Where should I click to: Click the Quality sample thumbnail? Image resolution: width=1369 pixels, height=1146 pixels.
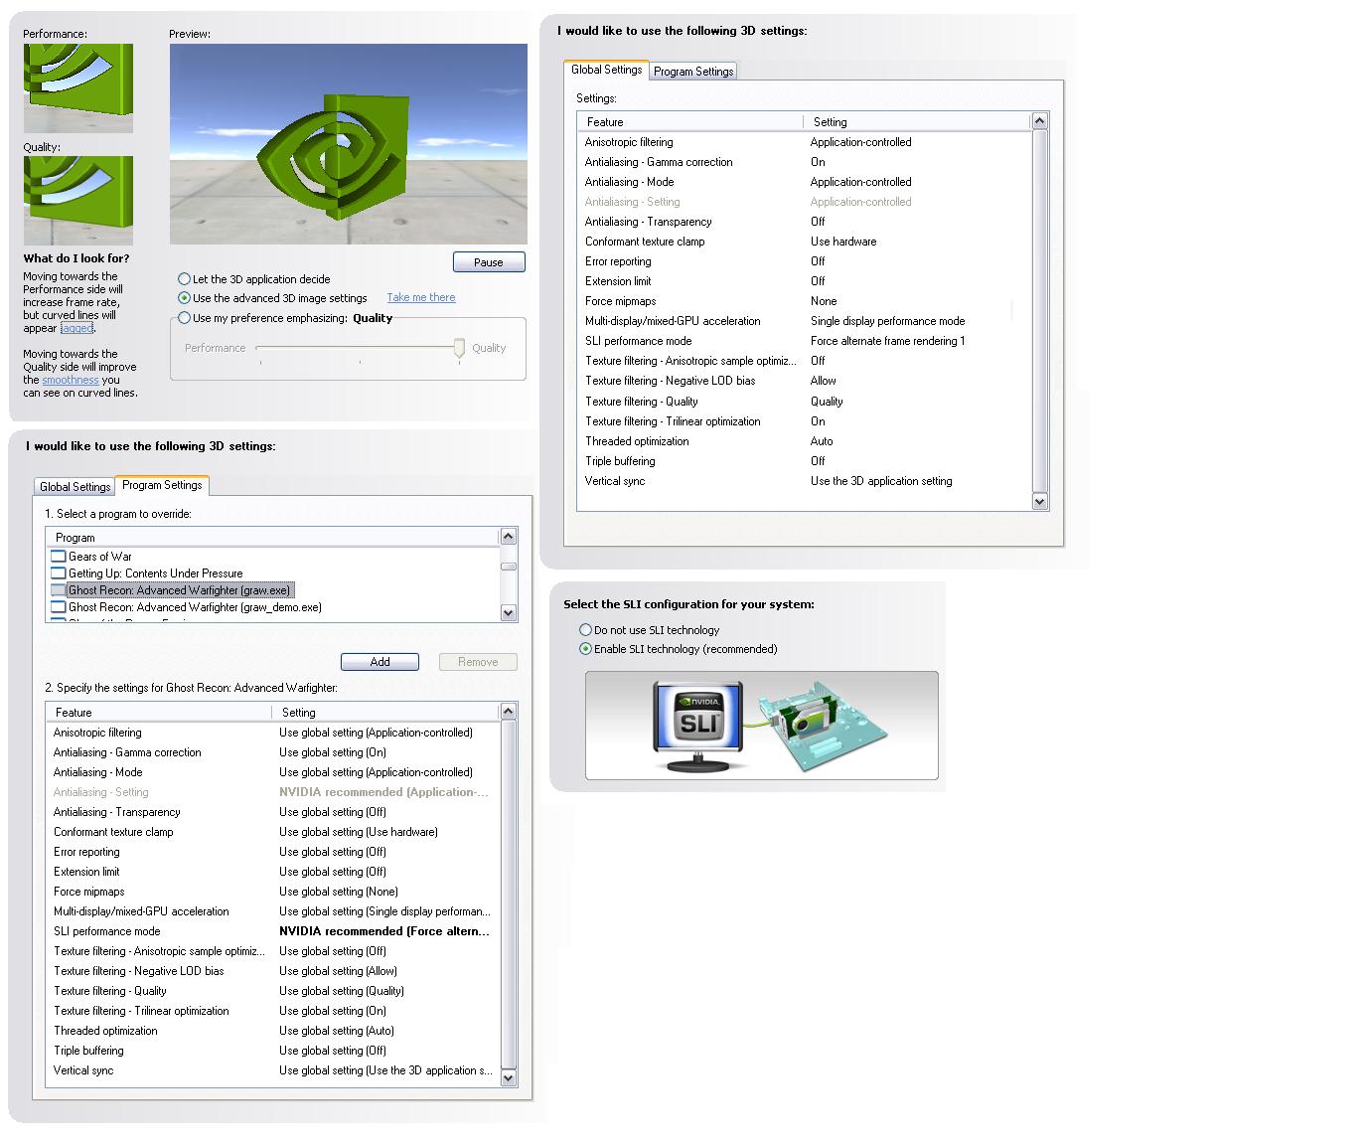tap(78, 201)
